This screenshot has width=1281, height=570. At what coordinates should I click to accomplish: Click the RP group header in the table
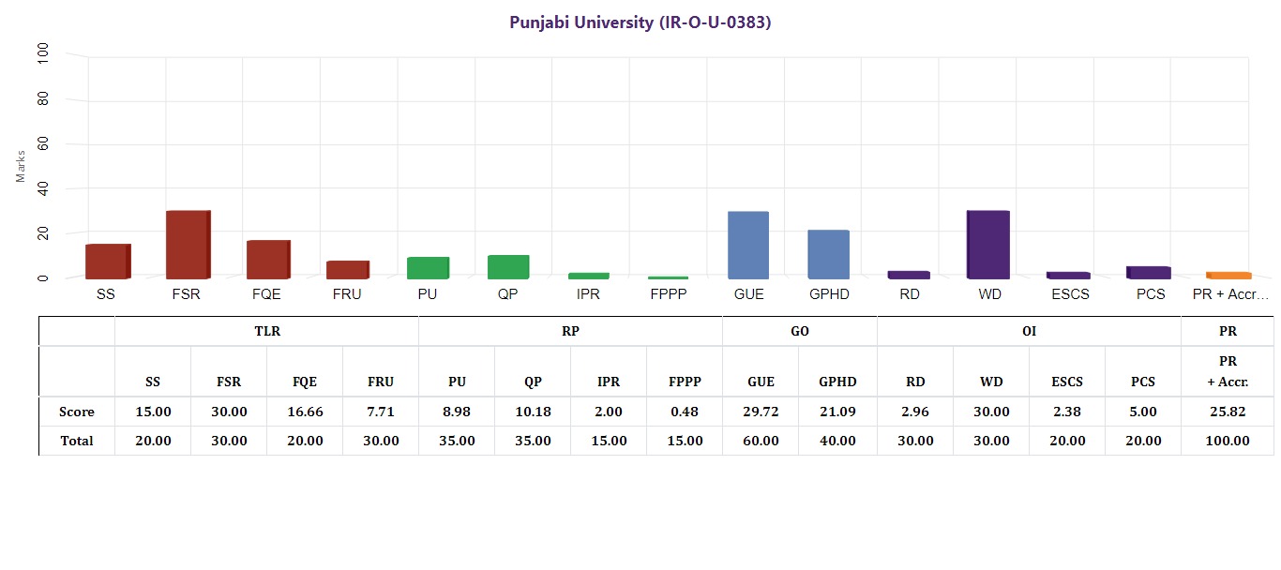tap(570, 331)
